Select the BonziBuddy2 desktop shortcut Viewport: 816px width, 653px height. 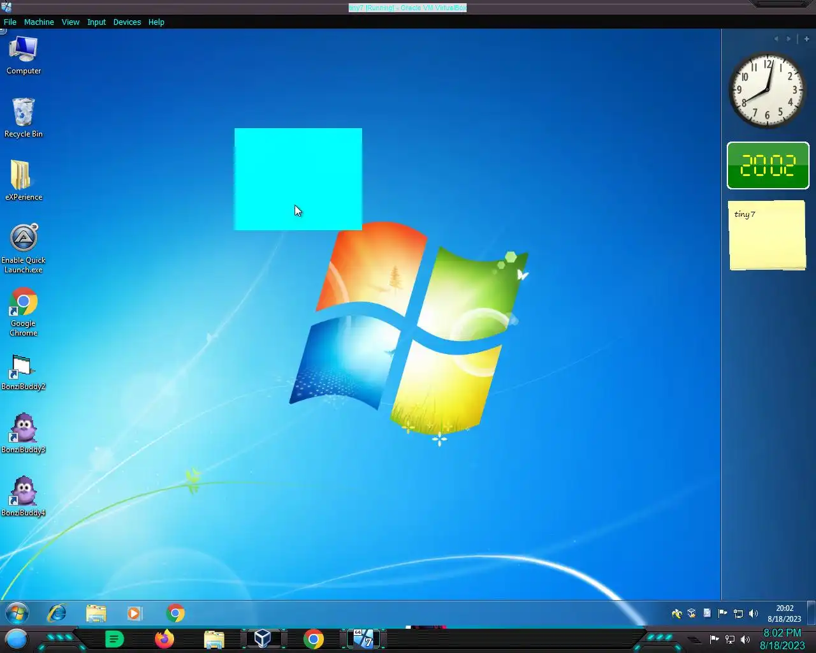pos(24,373)
